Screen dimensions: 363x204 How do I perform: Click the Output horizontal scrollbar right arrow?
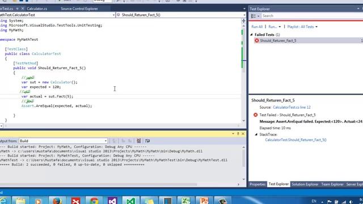point(238,184)
